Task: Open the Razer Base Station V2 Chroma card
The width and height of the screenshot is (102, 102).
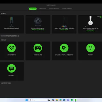Action: click(x=64, y=24)
